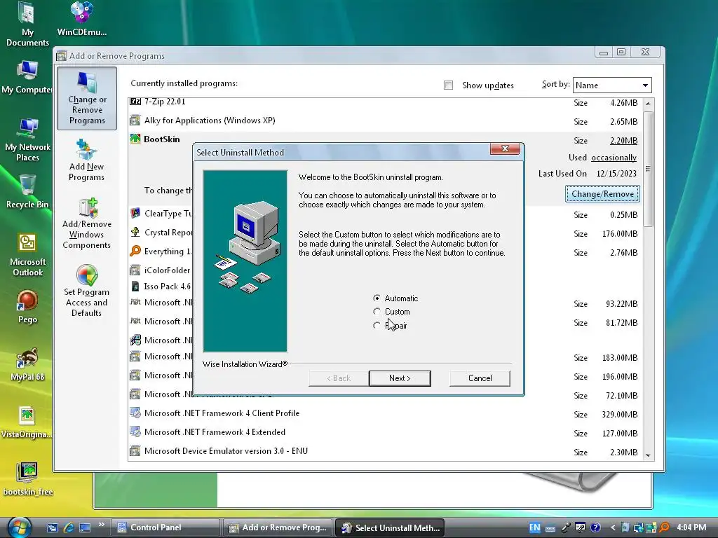Open Add/Remove Windows Components
Image resolution: width=718 pixels, height=538 pixels.
[86, 224]
